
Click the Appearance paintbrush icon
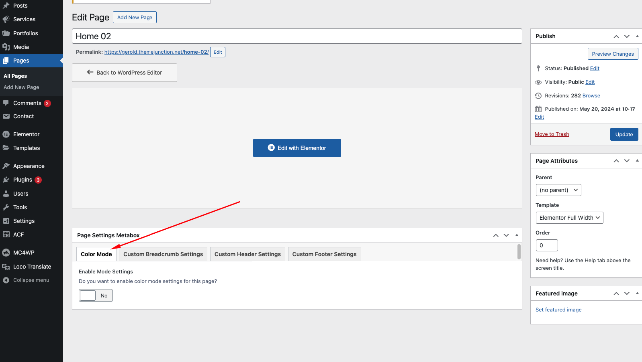6,166
